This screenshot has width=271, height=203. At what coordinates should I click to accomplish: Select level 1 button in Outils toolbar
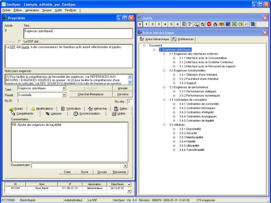pos(146,24)
